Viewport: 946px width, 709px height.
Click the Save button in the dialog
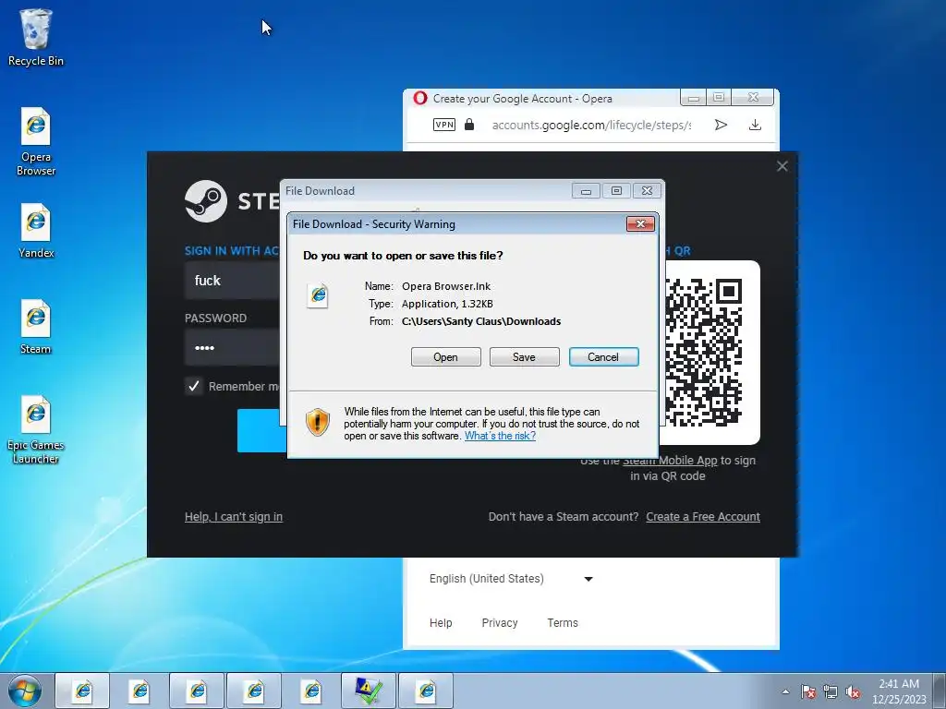coord(525,357)
